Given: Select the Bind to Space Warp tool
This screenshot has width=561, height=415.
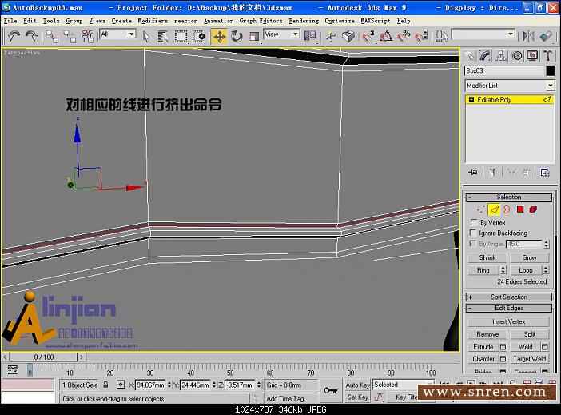Looking at the screenshot, I should pos(87,36).
